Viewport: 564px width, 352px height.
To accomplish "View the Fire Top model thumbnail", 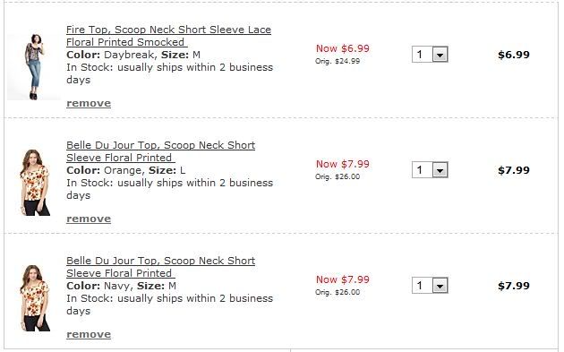I will click(x=34, y=66).
